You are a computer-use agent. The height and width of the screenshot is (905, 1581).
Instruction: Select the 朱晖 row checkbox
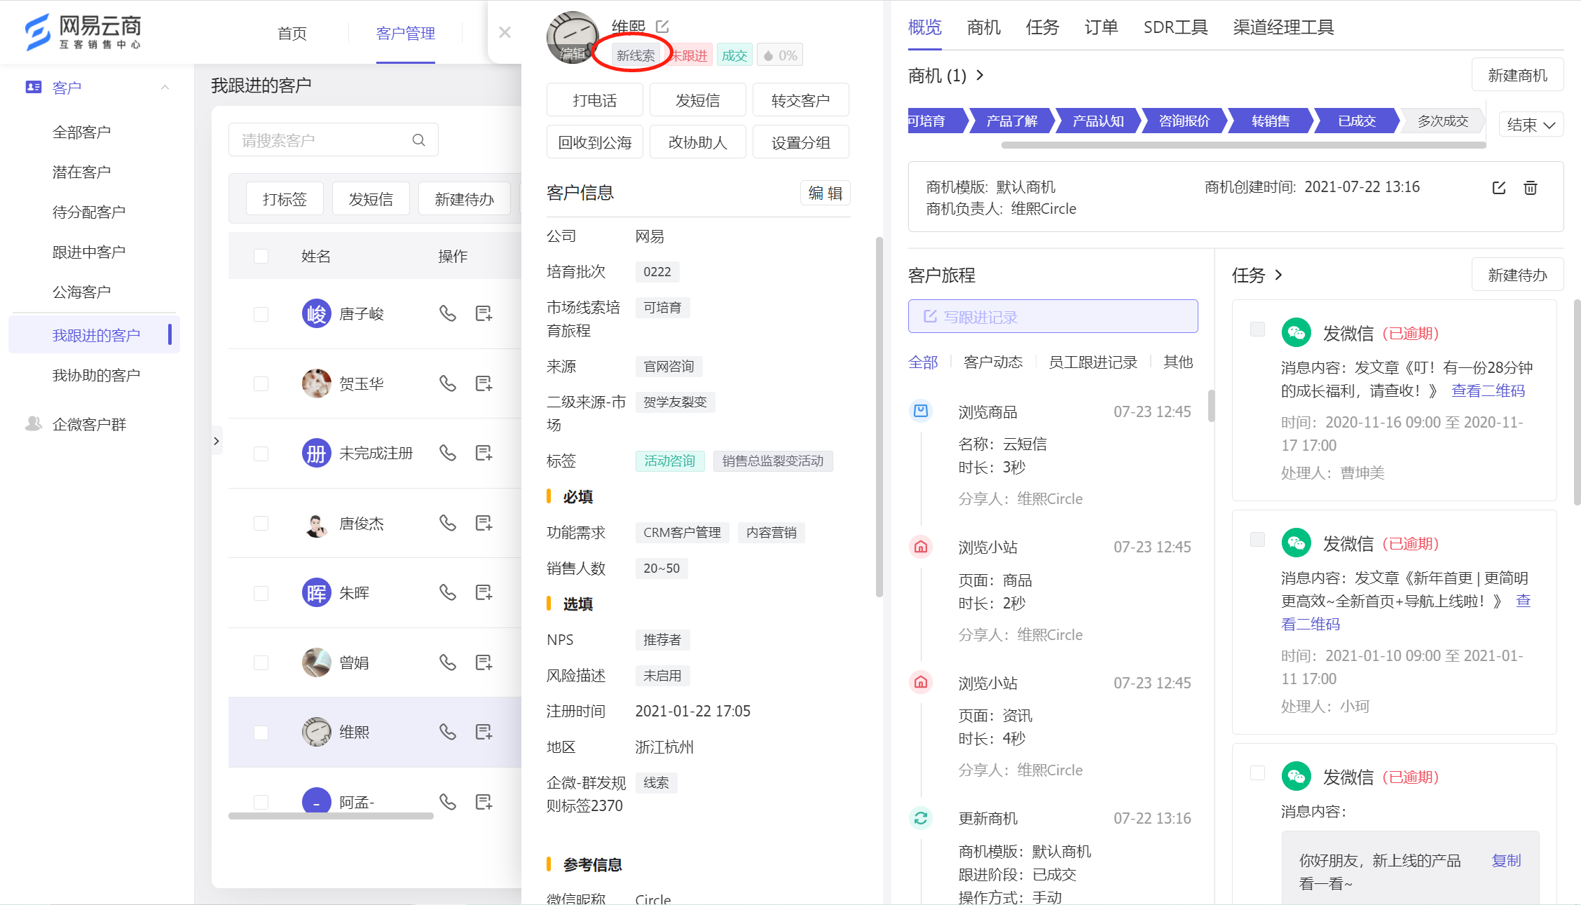point(261,593)
